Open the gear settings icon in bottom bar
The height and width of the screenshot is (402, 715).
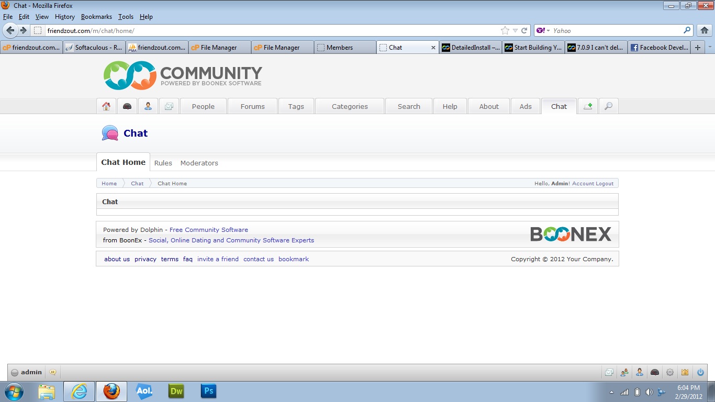click(669, 373)
